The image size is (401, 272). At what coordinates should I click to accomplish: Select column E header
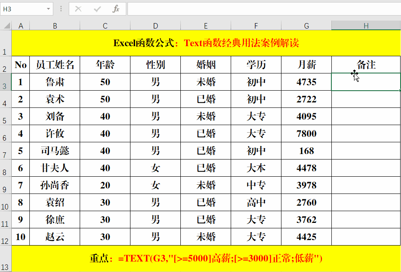pyautogui.click(x=206, y=26)
